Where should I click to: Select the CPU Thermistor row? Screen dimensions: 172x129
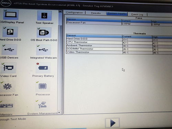tap(119, 42)
